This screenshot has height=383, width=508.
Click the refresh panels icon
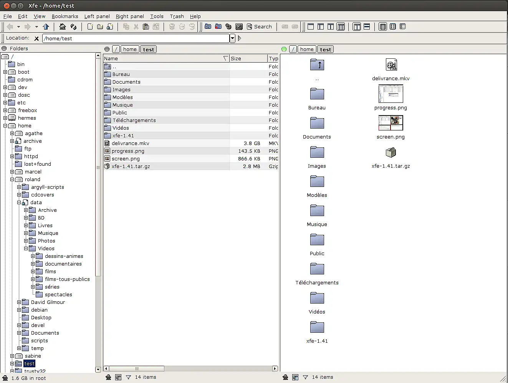click(x=73, y=27)
